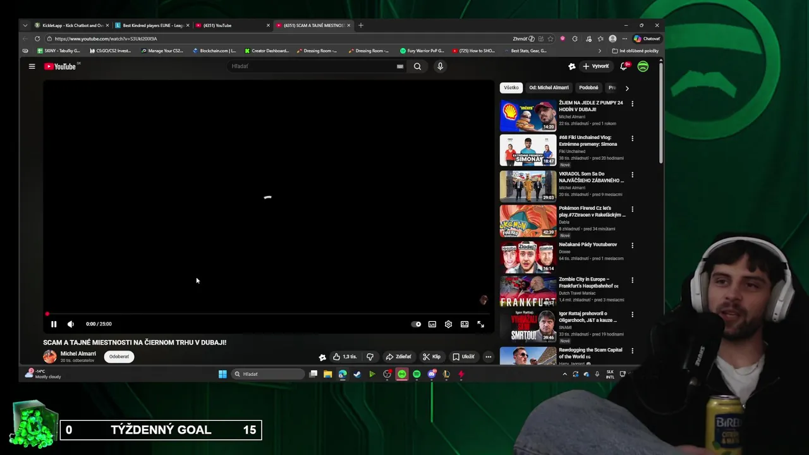
Task: Open the Windows Start menu
Action: click(222, 374)
